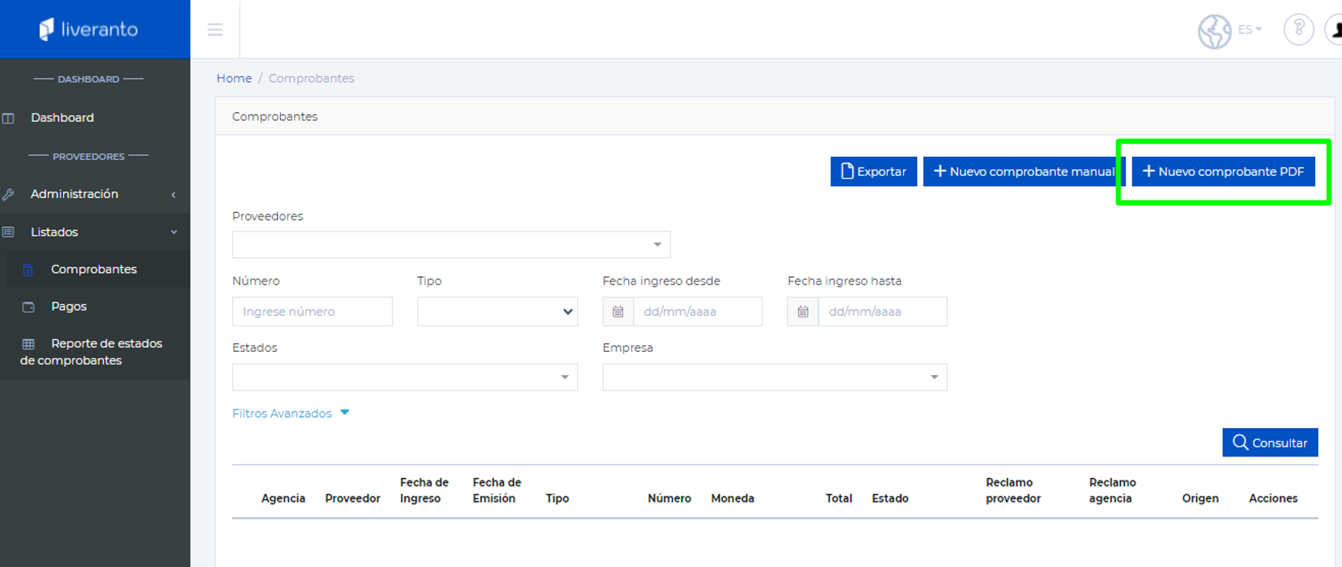
Task: Click the Consultar search button
Action: [1270, 442]
